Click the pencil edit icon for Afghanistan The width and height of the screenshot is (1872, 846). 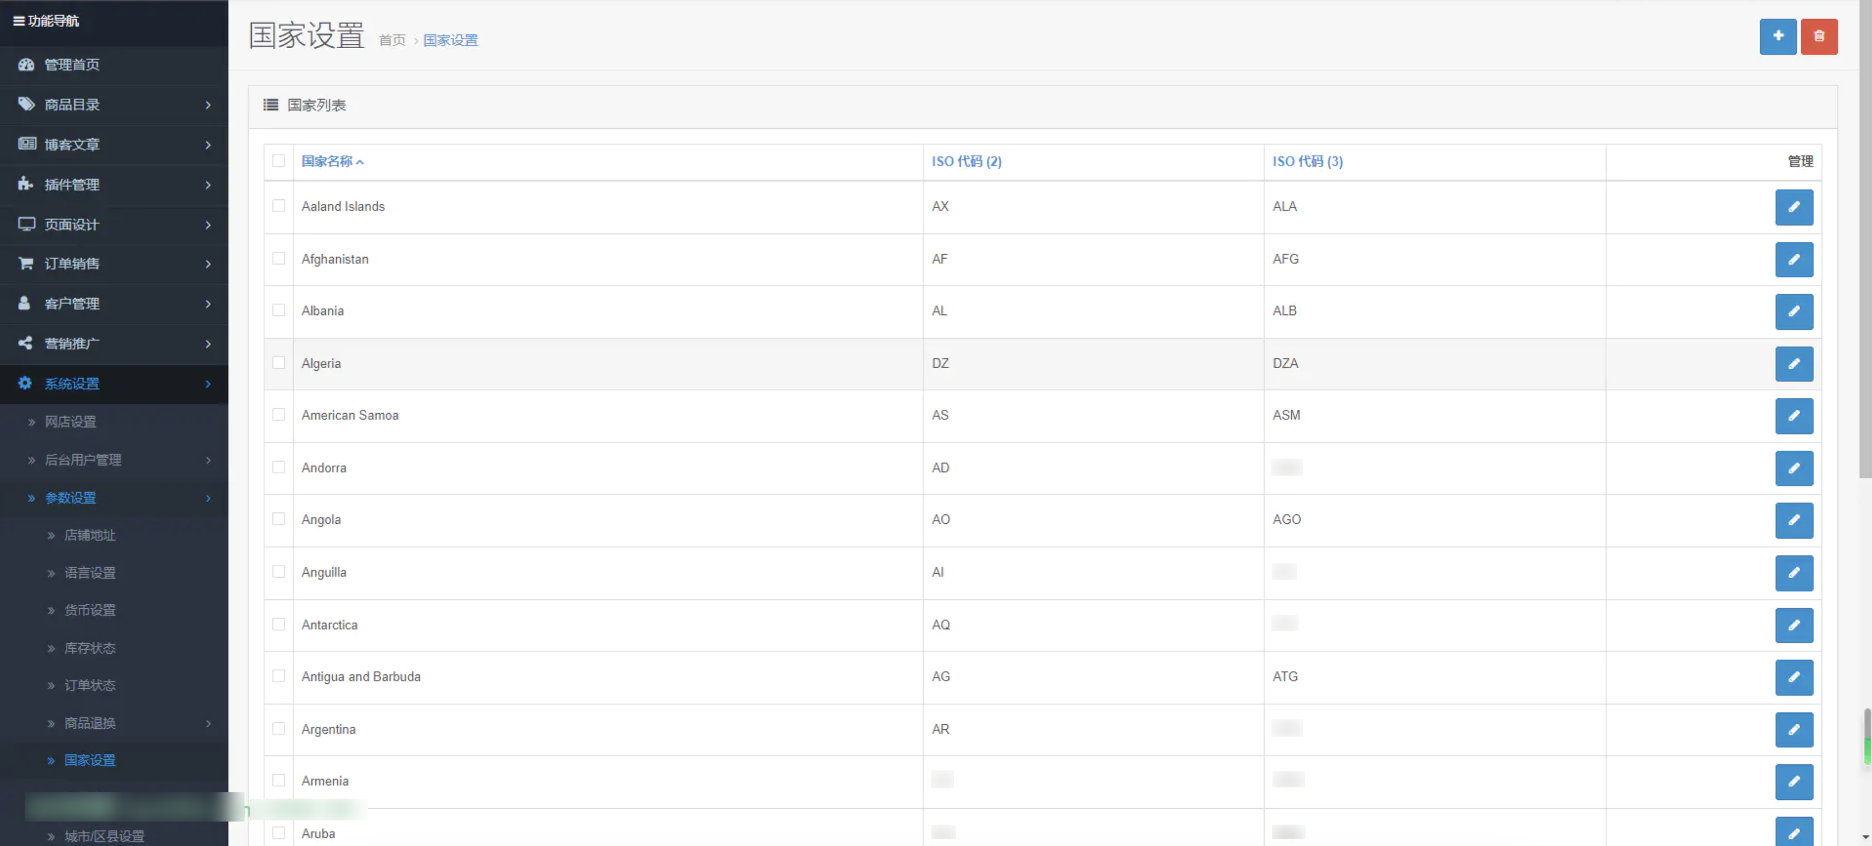1794,259
